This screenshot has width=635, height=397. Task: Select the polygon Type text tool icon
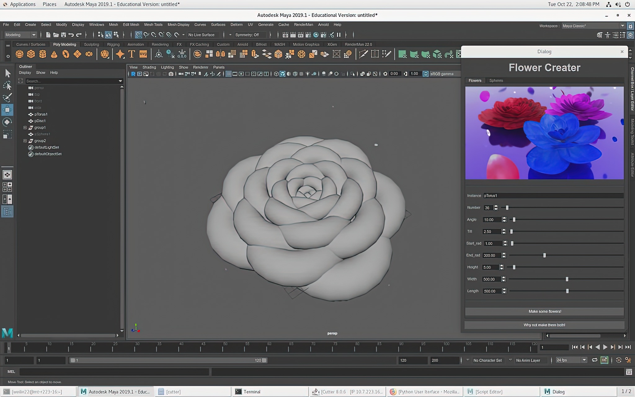pos(131,54)
